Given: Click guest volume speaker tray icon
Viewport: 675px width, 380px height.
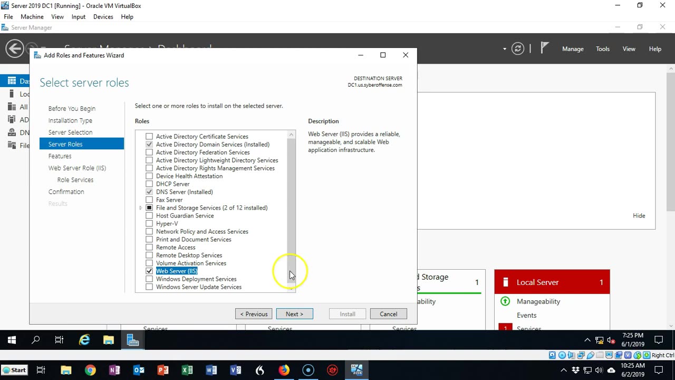Looking at the screenshot, I should click(x=611, y=340).
